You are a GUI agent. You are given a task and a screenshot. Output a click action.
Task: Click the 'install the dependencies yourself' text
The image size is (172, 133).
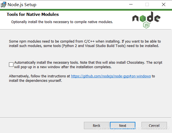click(36, 80)
